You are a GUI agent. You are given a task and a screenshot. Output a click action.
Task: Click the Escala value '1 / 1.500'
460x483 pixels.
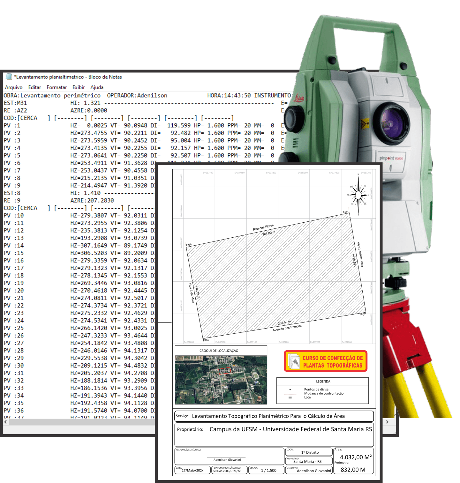pos(269,470)
